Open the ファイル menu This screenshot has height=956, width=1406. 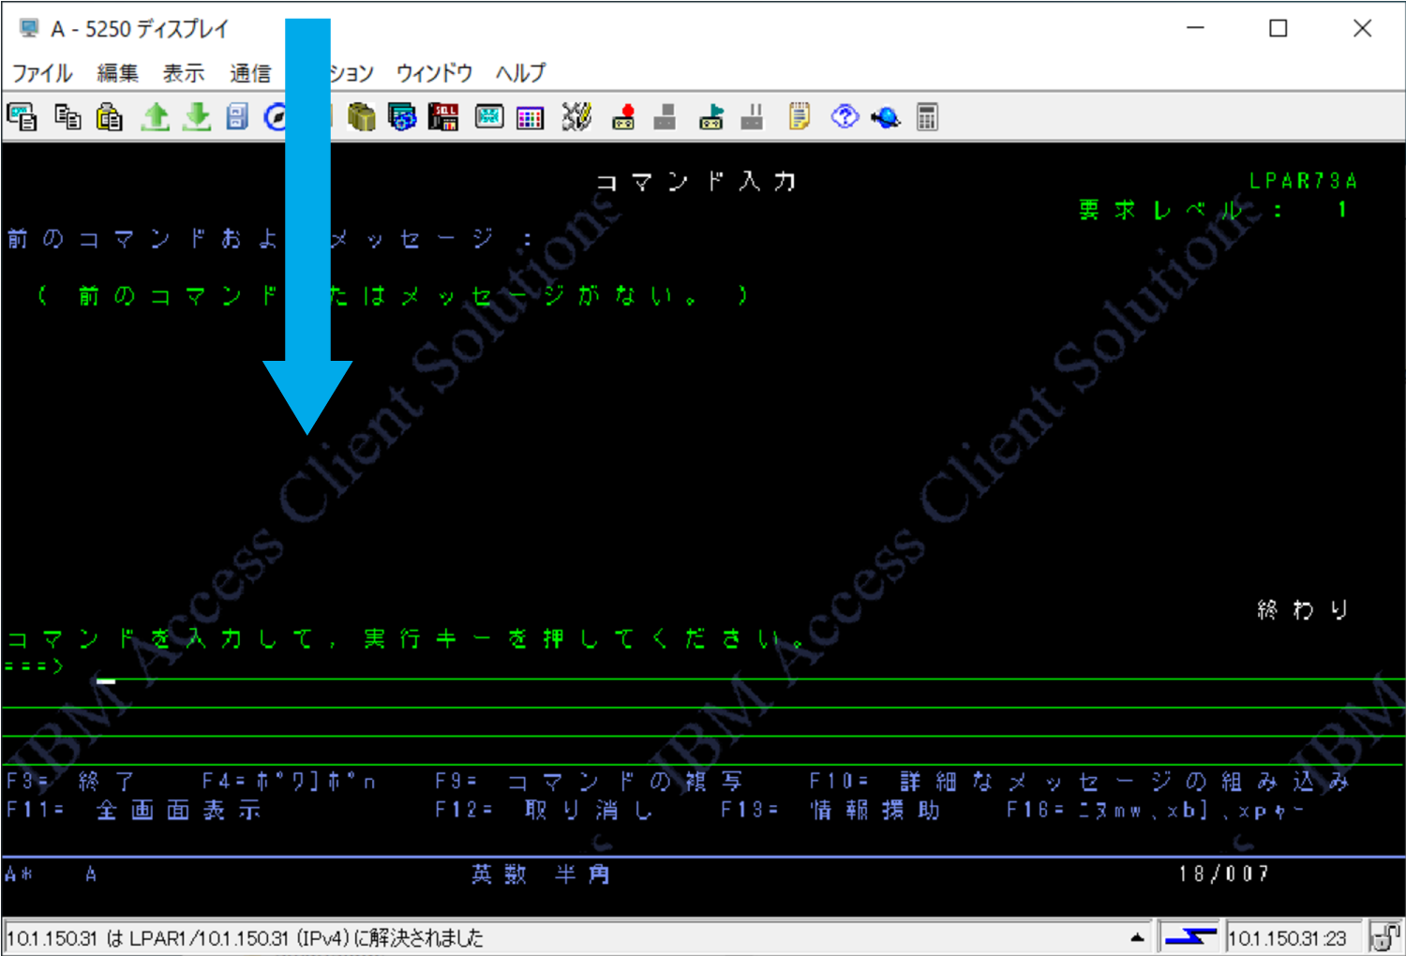pyautogui.click(x=42, y=73)
